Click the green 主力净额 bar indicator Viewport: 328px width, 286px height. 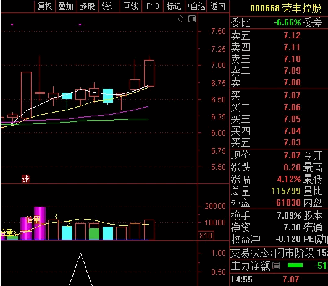[295, 266]
